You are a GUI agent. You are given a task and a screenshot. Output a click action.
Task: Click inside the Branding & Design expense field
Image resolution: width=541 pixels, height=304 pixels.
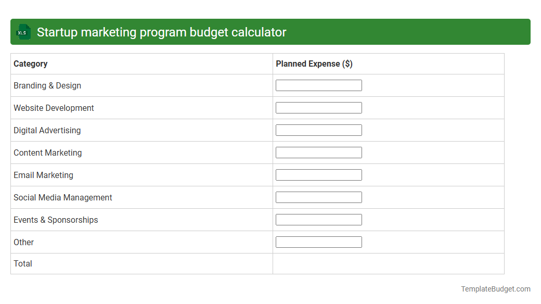coord(318,85)
